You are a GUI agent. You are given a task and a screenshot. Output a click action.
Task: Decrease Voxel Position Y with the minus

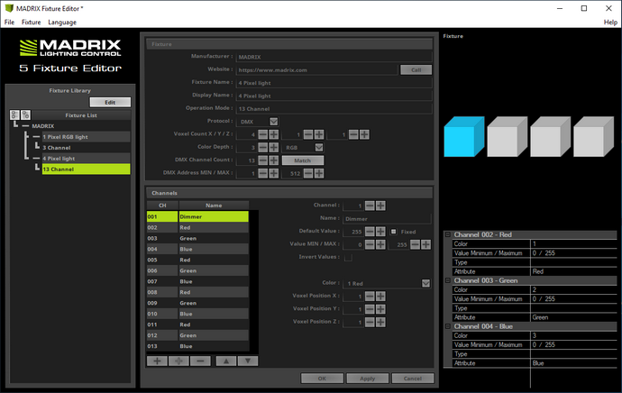pyautogui.click(x=370, y=309)
